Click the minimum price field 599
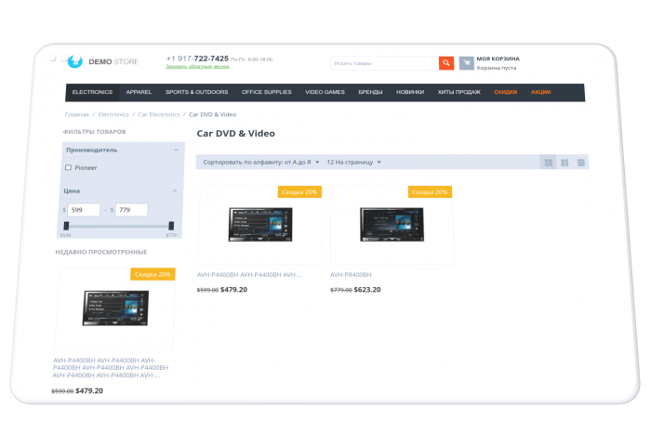651x433 pixels. (x=84, y=210)
